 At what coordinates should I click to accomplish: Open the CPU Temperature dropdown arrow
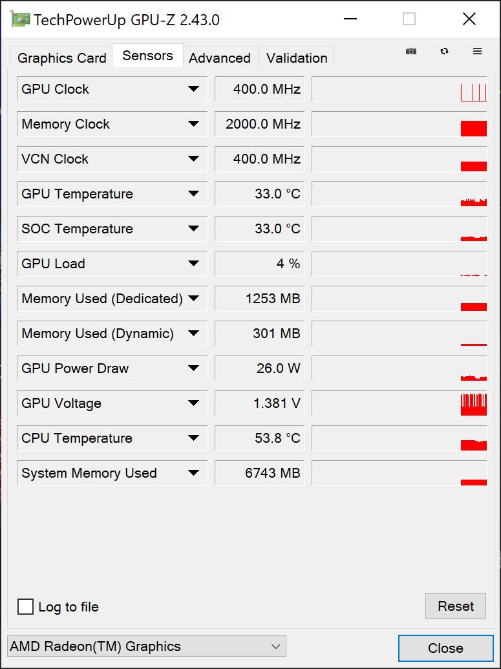tap(193, 438)
